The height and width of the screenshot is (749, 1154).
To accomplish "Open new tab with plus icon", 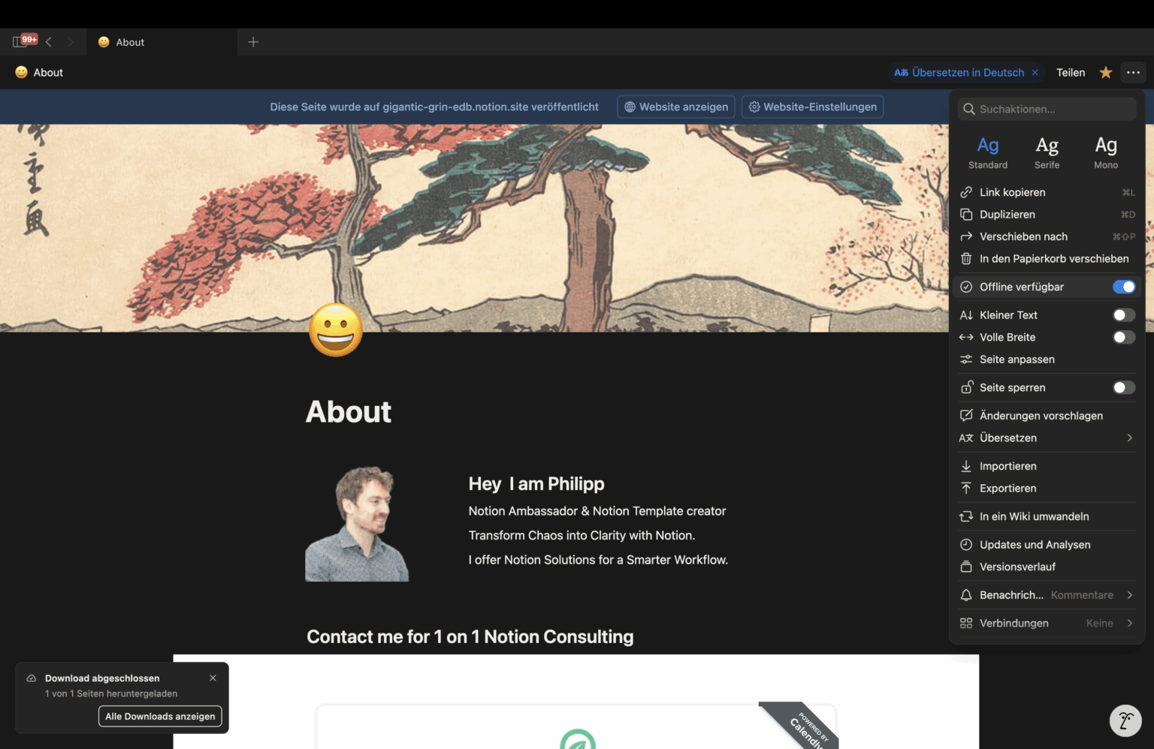I will tap(253, 42).
